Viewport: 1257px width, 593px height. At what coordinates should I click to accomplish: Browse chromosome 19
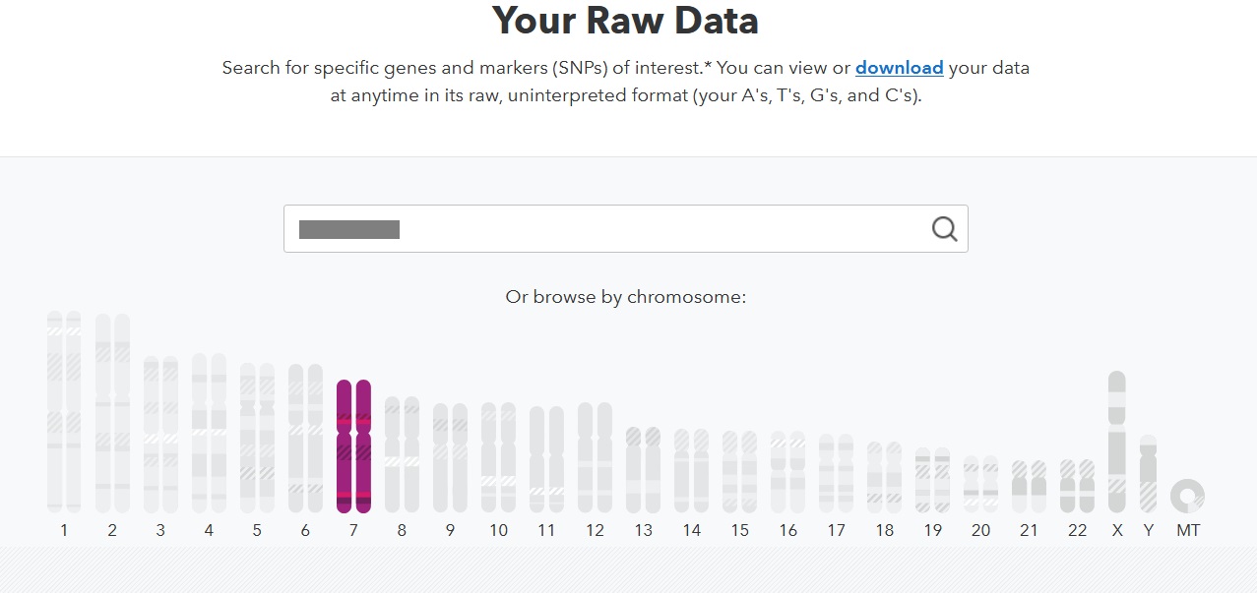click(932, 477)
